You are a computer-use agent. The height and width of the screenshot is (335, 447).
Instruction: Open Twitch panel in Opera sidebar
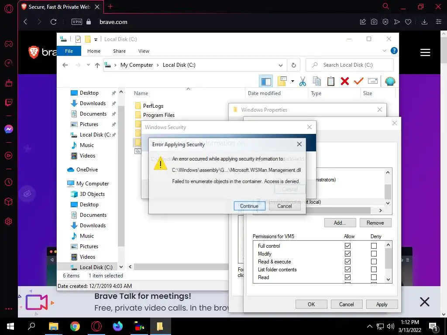click(x=9, y=103)
